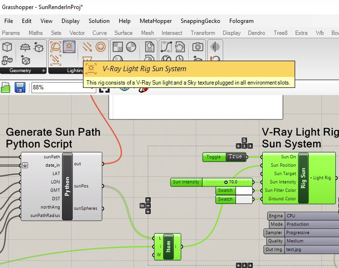Switch to the Mesh tab

click(x=147, y=33)
